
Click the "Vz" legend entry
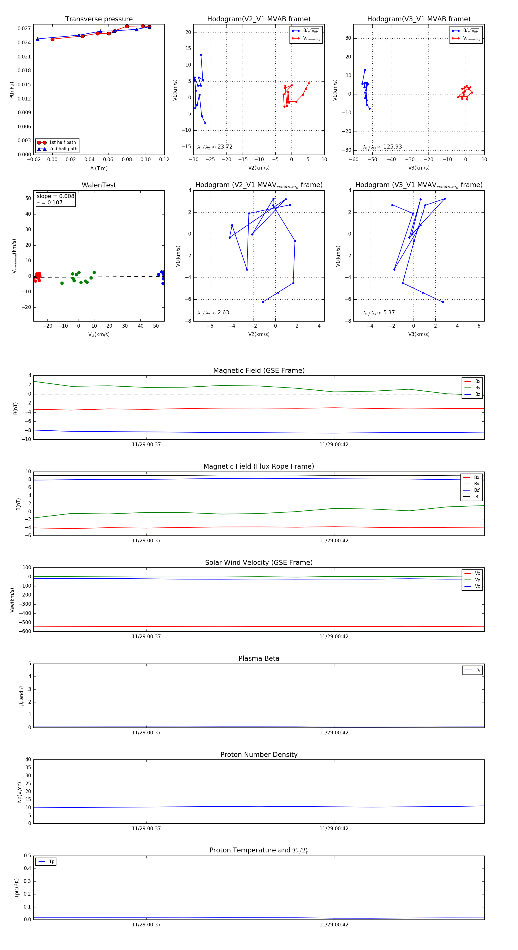(x=472, y=586)
